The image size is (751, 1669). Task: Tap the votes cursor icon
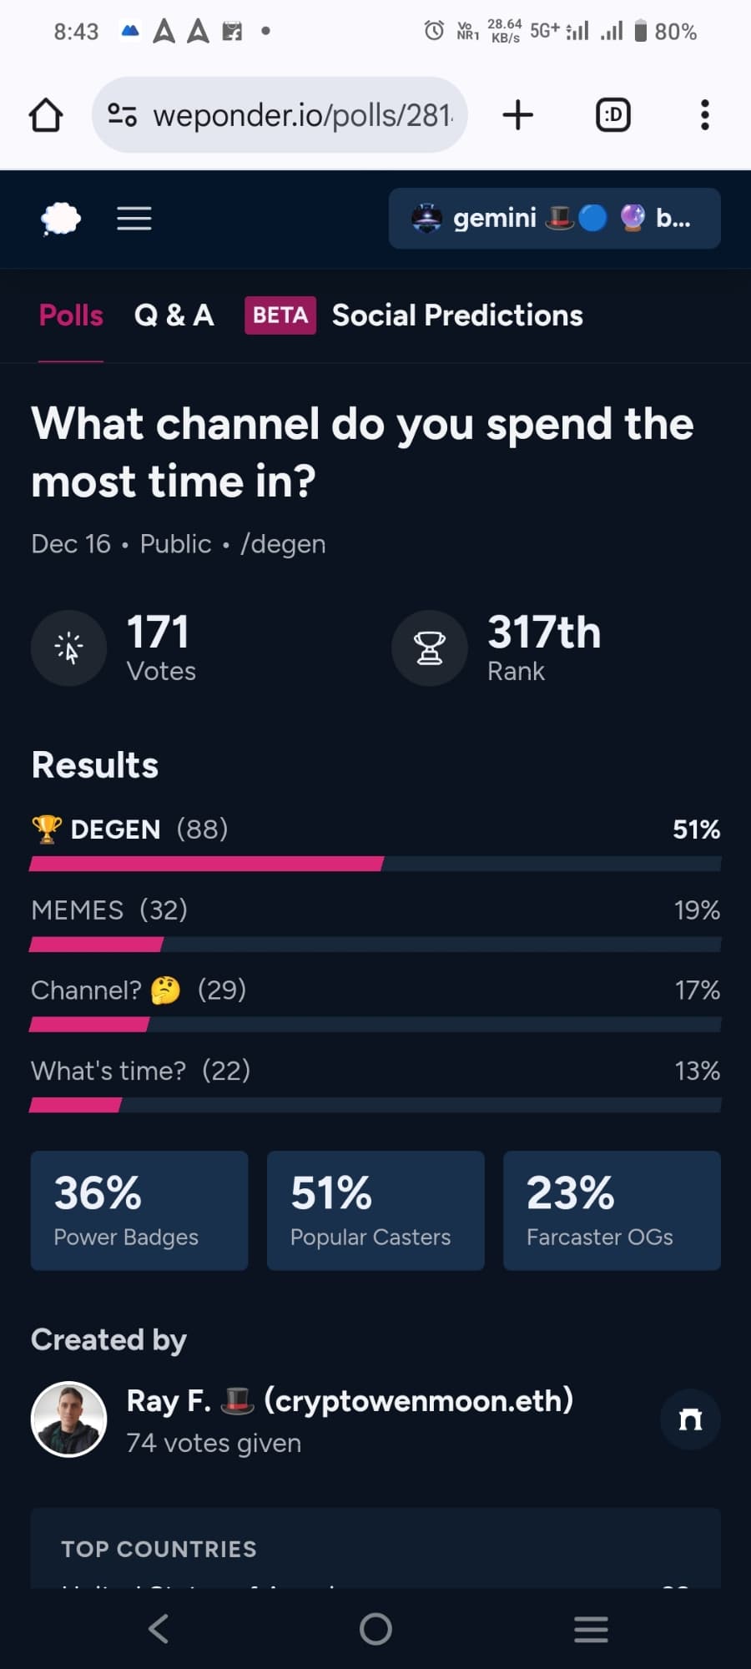click(68, 648)
